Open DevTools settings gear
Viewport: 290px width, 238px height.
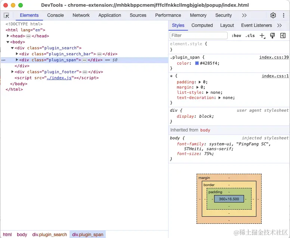tap(273, 15)
